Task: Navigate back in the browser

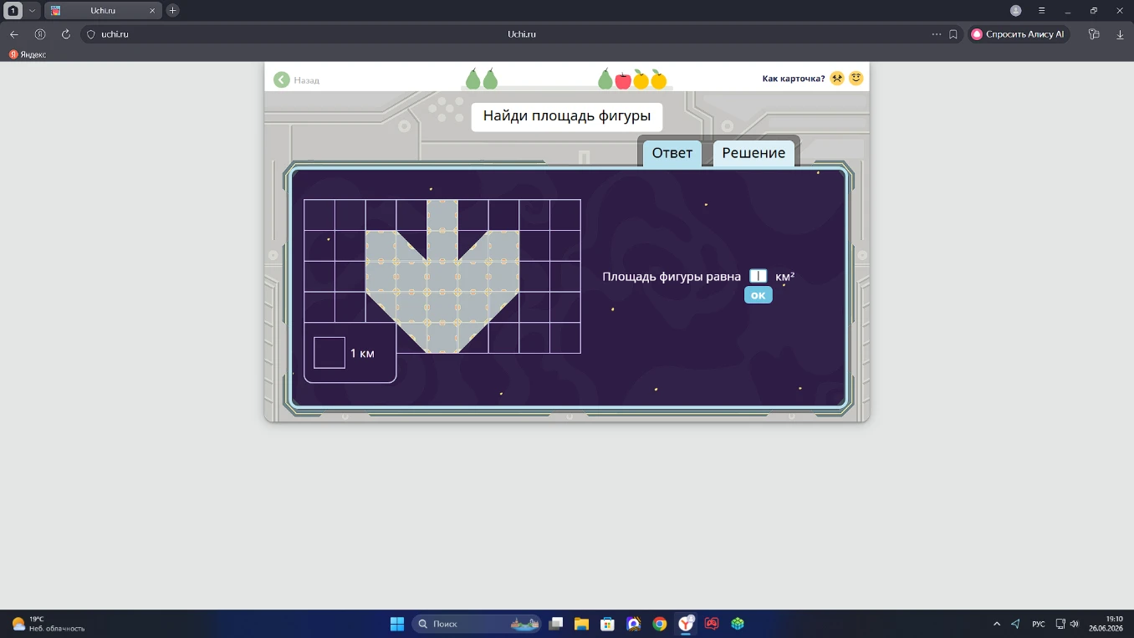Action: pos(14,34)
